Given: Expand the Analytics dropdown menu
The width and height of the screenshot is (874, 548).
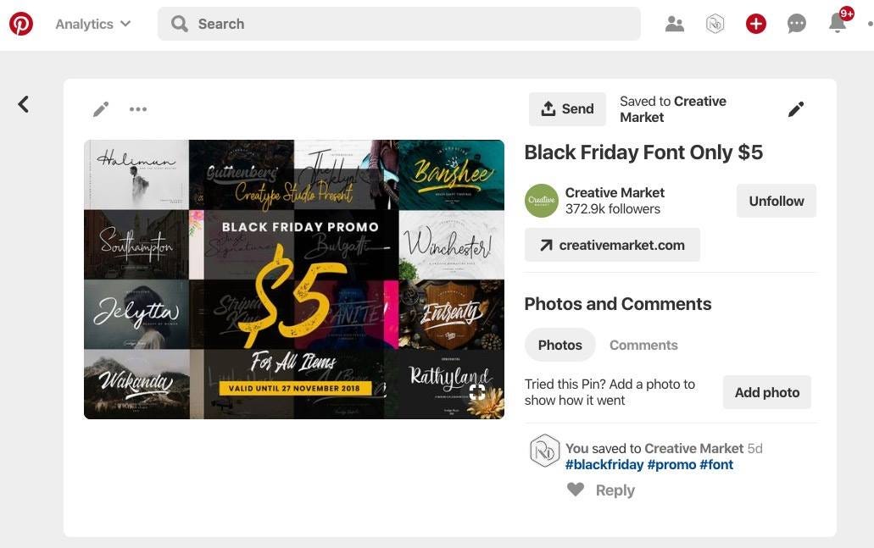Looking at the screenshot, I should pyautogui.click(x=92, y=24).
